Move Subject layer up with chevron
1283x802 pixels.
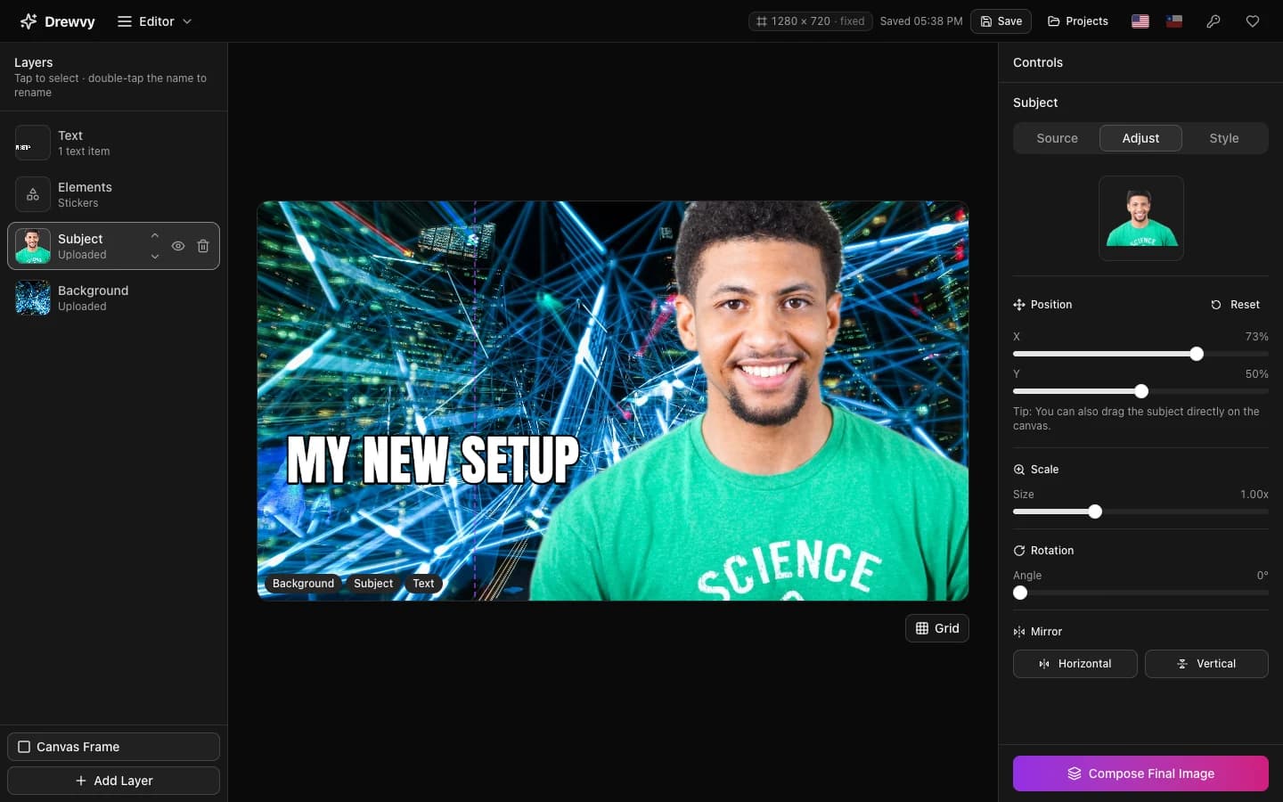155,236
